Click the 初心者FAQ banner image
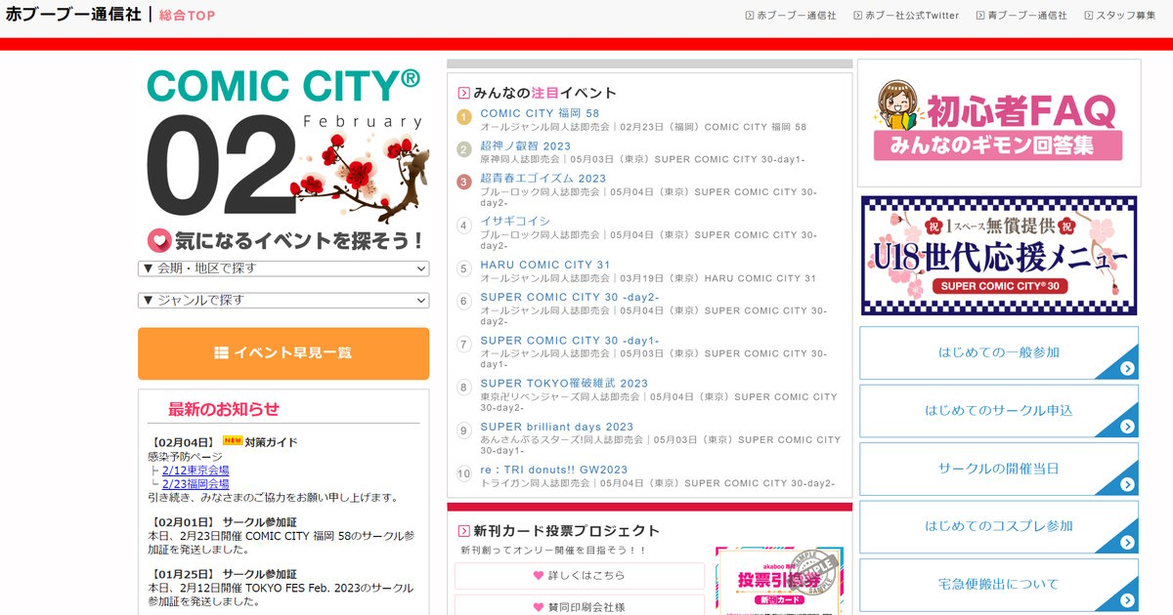 point(998,123)
